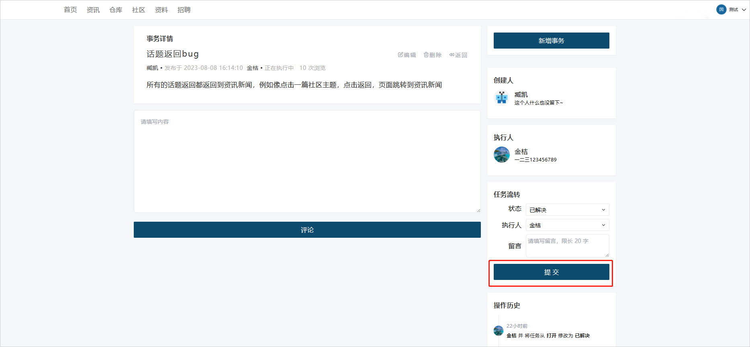
Task: Open the 执行人 assignee dropdown
Action: (x=567, y=225)
